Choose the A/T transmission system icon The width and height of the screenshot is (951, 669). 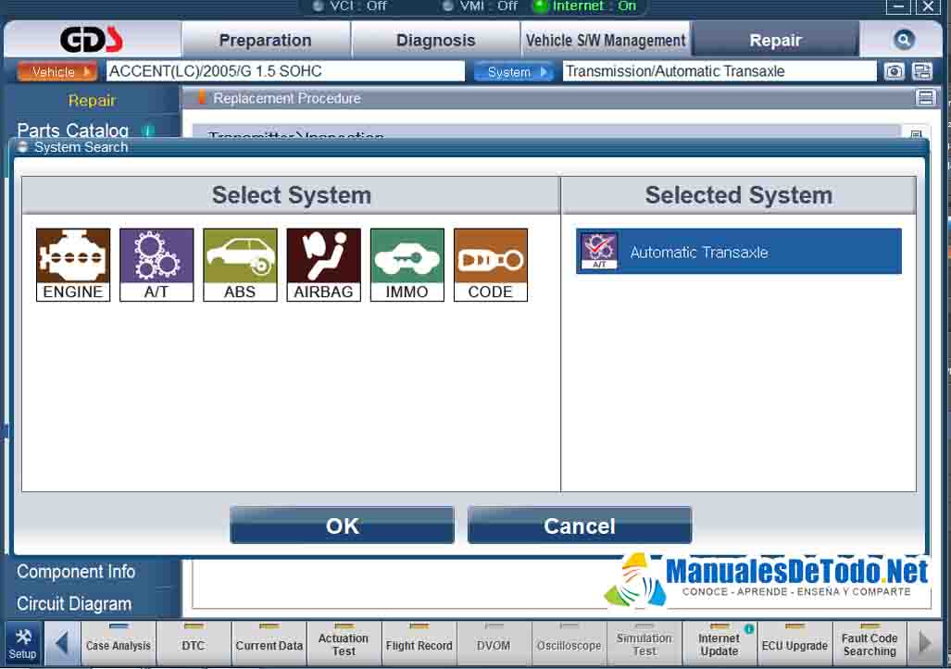(156, 265)
